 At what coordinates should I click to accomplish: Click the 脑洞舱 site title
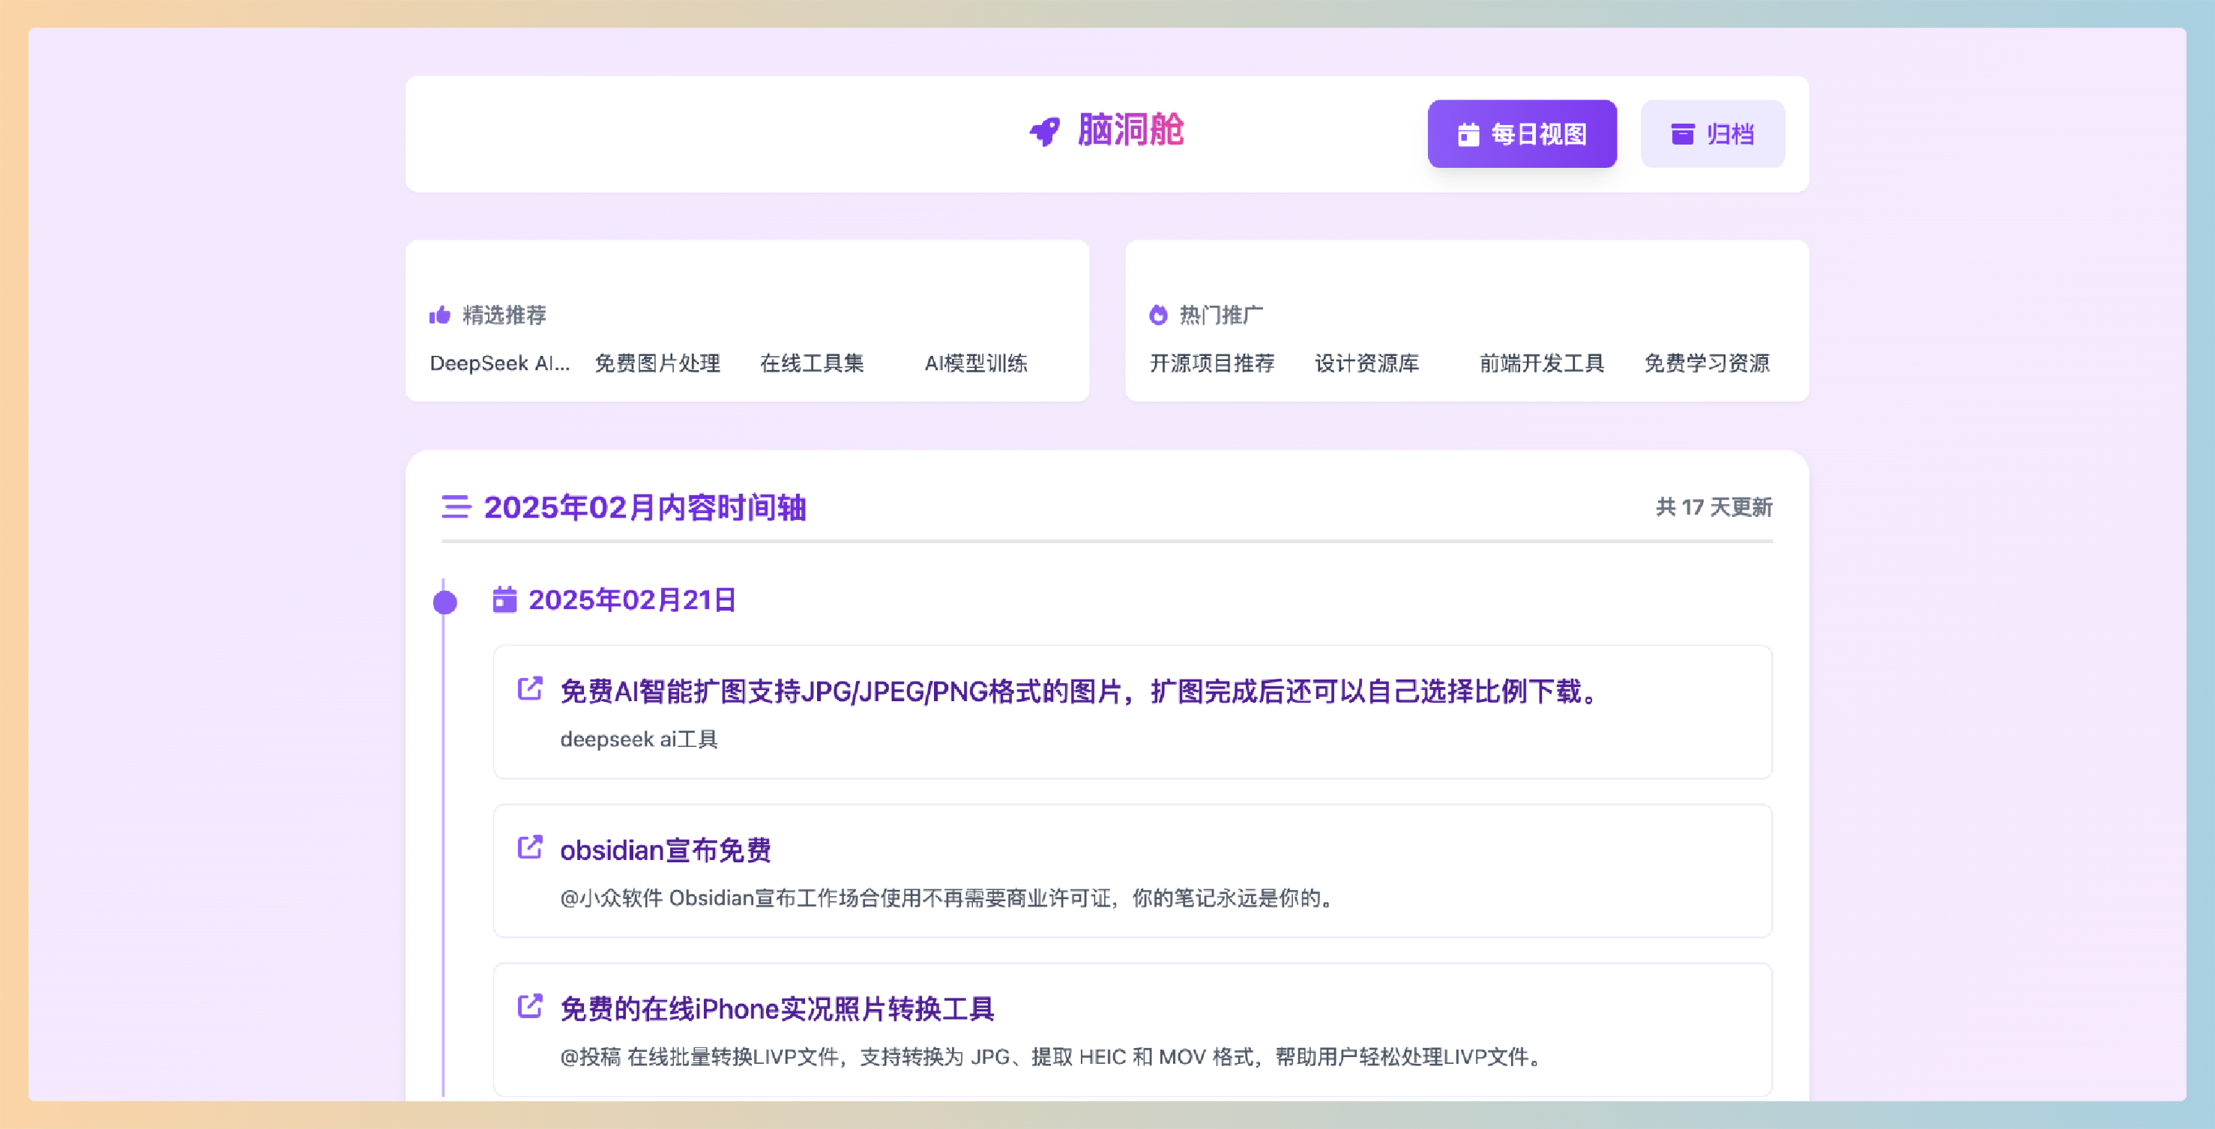1130,130
